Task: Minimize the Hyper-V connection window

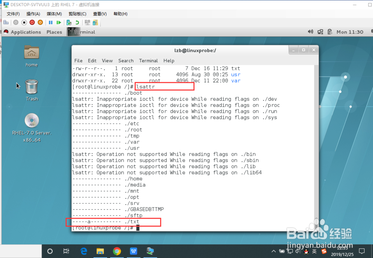Action: coord(355,5)
